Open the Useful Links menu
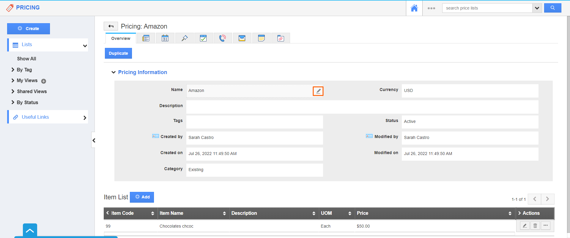 48,117
